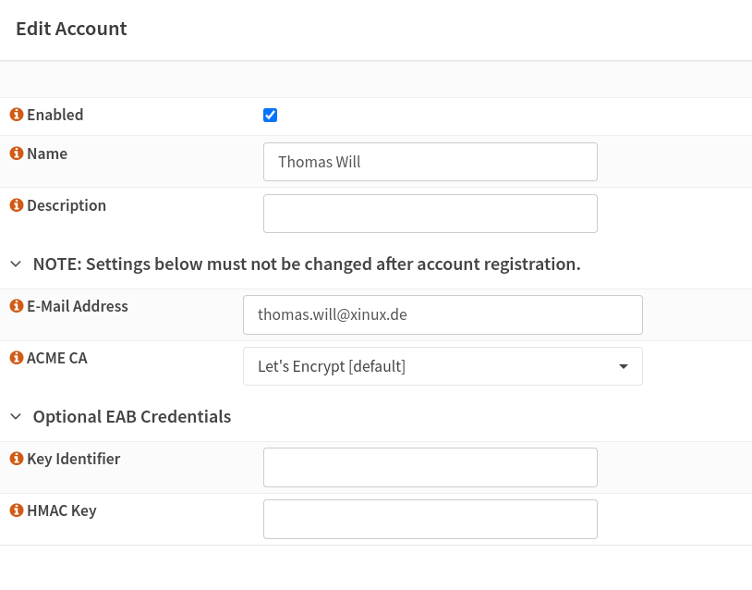
Task: Click the Key Identifier info icon
Action: (x=16, y=459)
